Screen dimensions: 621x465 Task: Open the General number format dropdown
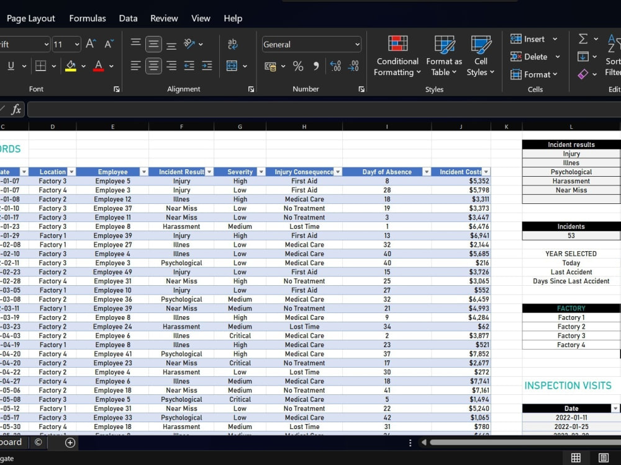pyautogui.click(x=357, y=44)
